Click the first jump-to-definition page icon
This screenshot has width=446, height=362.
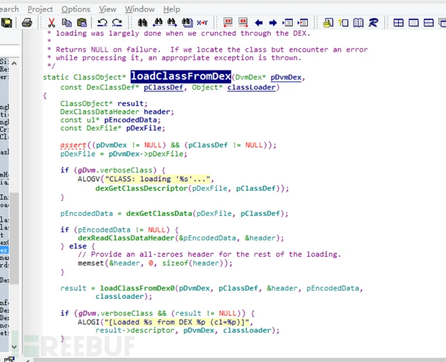[288, 23]
